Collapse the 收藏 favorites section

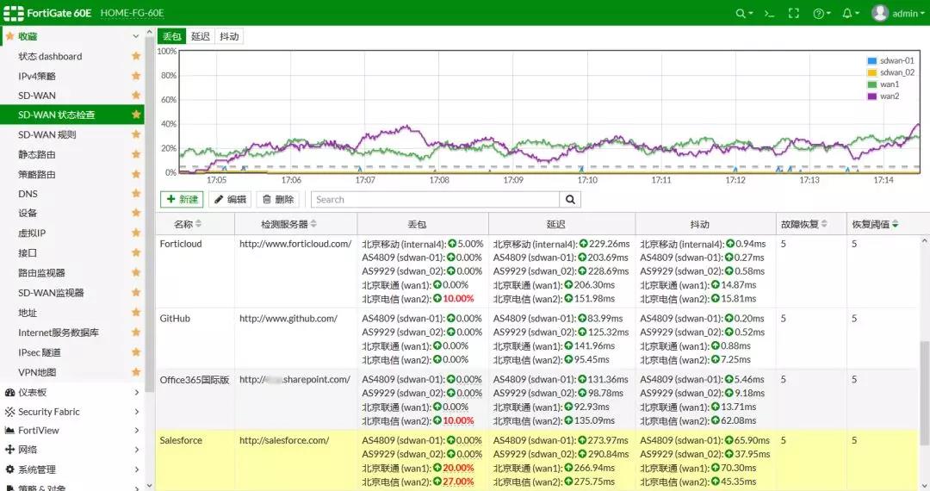point(136,36)
